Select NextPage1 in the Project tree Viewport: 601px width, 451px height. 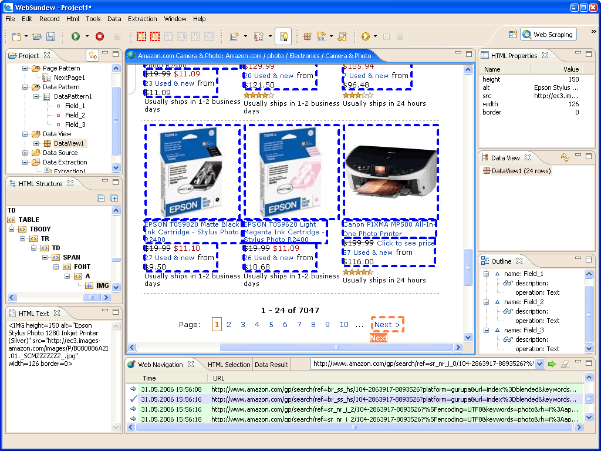pyautogui.click(x=69, y=78)
